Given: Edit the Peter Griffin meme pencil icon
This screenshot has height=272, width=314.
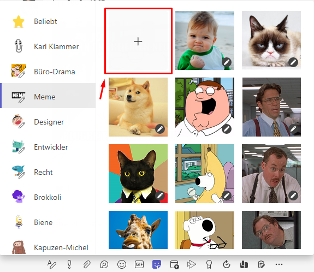Looking at the screenshot, I should (227, 129).
